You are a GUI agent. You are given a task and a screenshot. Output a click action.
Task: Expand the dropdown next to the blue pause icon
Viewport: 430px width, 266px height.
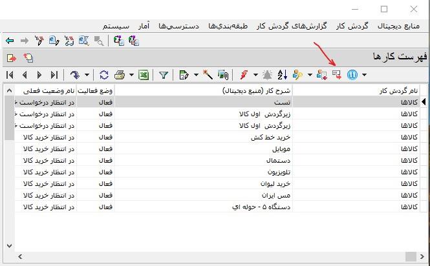[364, 75]
